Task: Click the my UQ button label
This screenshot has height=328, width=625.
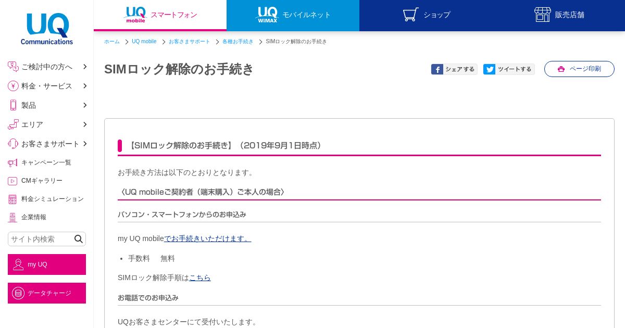Action: (x=37, y=264)
